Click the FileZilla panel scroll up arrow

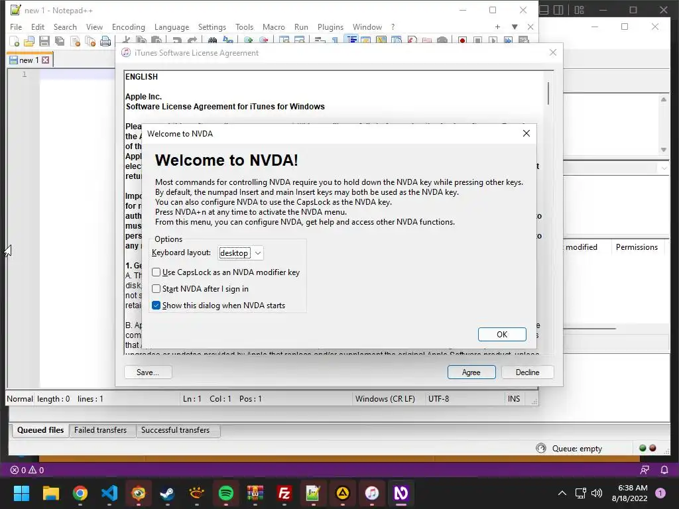point(663,99)
